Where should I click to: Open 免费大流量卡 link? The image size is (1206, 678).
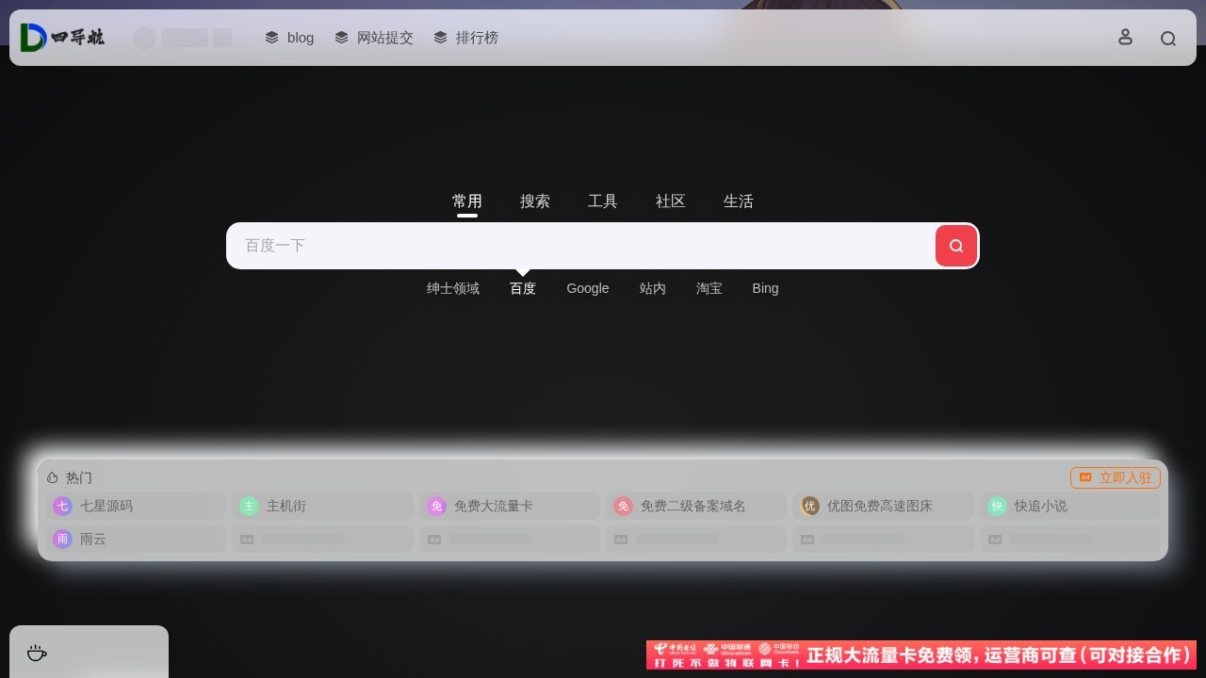(x=510, y=506)
